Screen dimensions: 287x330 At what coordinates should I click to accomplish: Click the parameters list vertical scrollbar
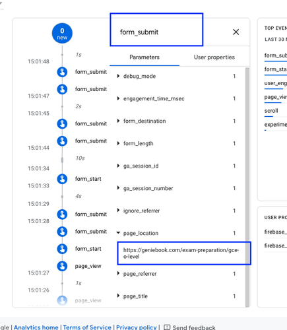click(x=247, y=187)
